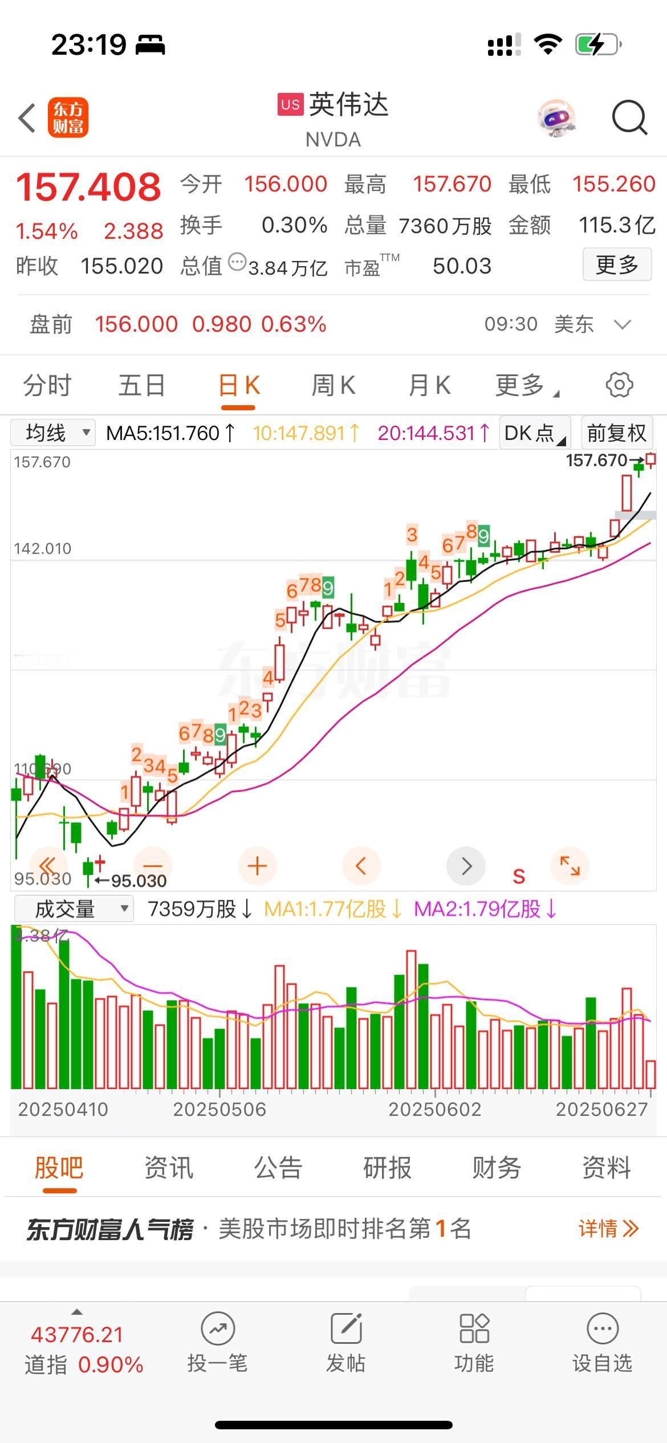Tap the yellow 10:147.891 MA label
The image size is (667, 1443).
tap(306, 433)
